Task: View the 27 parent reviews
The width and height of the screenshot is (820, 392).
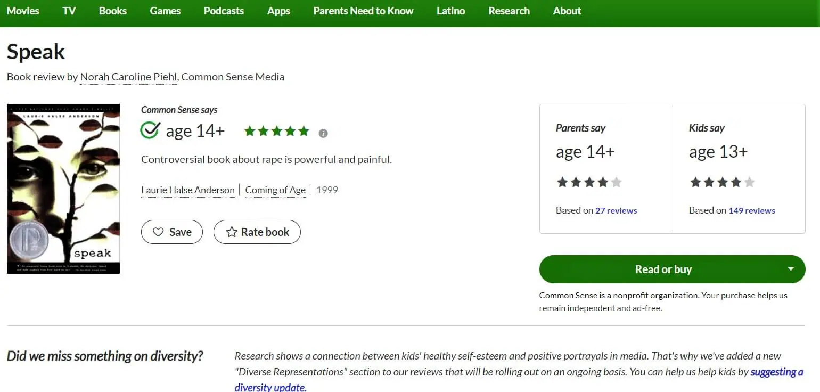Action: (x=616, y=210)
